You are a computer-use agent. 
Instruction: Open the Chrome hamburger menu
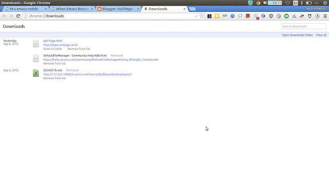tap(325, 16)
